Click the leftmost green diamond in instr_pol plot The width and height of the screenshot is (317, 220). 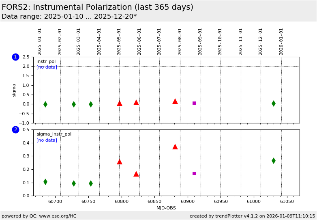(x=45, y=104)
